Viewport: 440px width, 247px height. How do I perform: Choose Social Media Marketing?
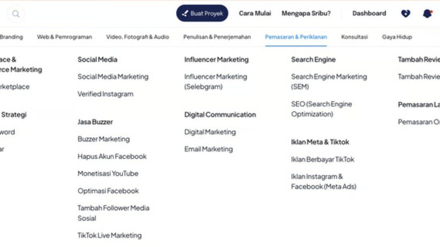point(113,77)
